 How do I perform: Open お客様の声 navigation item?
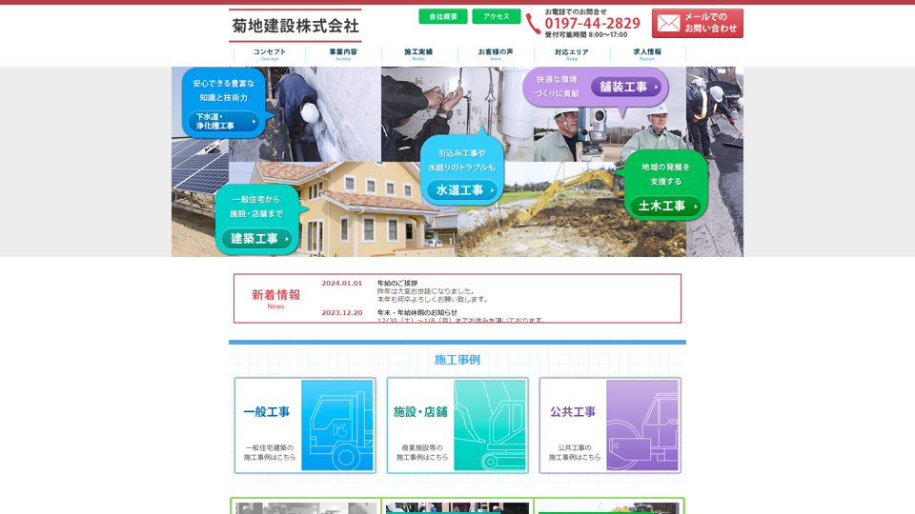496,54
